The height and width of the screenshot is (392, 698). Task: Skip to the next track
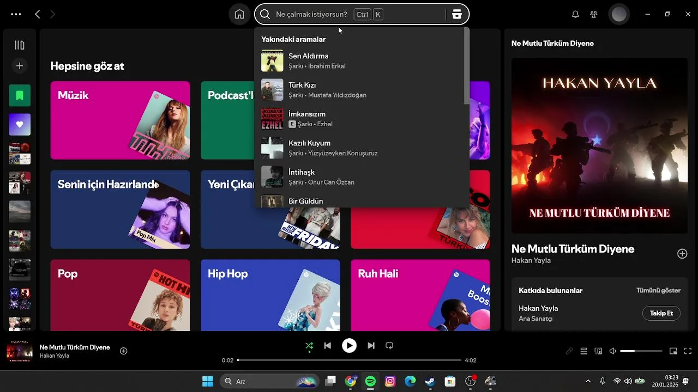[371, 346]
